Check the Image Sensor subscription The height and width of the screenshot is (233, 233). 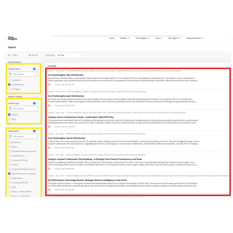point(9,178)
